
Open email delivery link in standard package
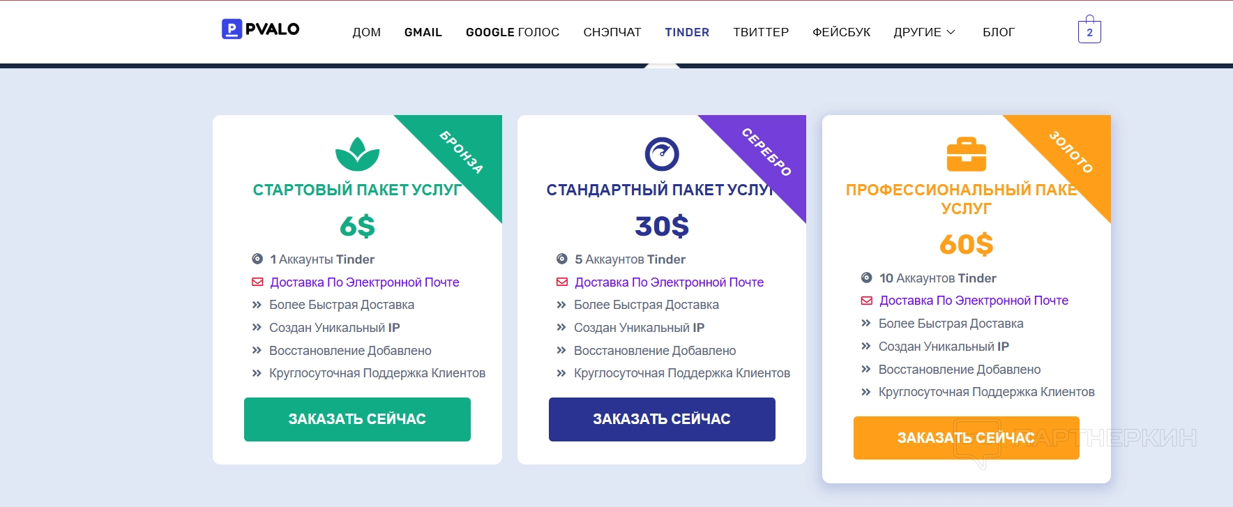tap(669, 282)
